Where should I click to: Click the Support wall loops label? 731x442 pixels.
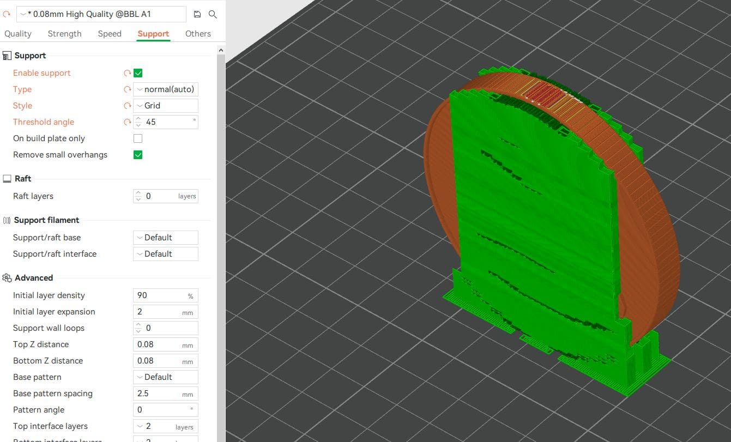pyautogui.click(x=49, y=328)
